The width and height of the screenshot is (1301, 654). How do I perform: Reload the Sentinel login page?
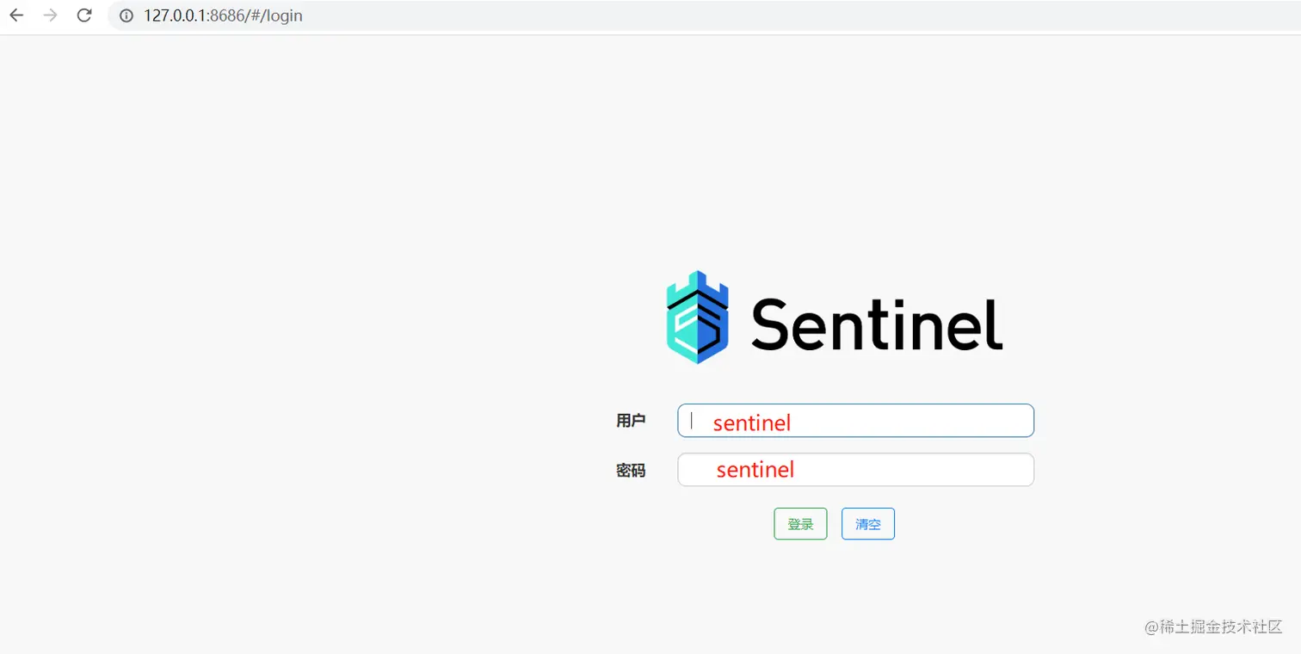coord(84,15)
